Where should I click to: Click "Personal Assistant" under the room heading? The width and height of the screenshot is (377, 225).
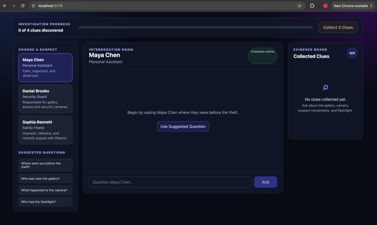tap(106, 62)
